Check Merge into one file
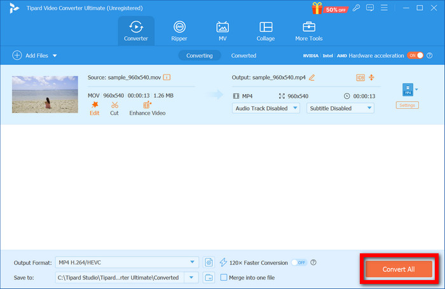Image resolution: width=445 pixels, height=289 pixels. (x=224, y=278)
